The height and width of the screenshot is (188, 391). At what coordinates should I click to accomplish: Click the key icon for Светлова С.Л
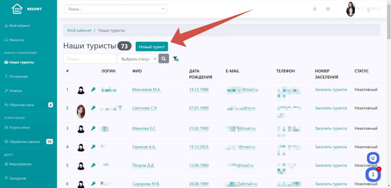click(x=93, y=108)
